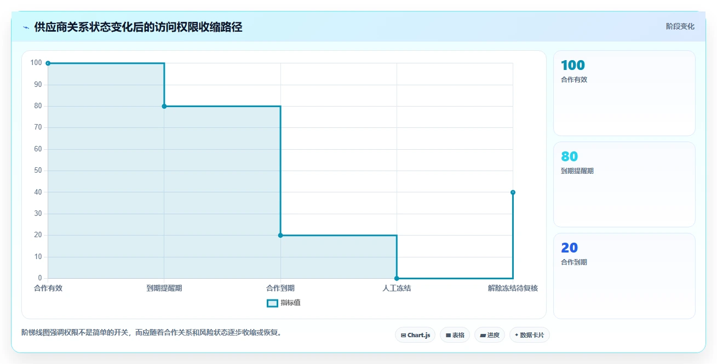Screen dimensions: 717x364
Task: Click the data point at 合作有效 (100)
Action: pos(48,63)
